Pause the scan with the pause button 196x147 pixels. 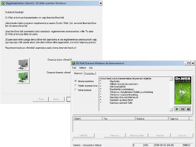tap(183, 109)
